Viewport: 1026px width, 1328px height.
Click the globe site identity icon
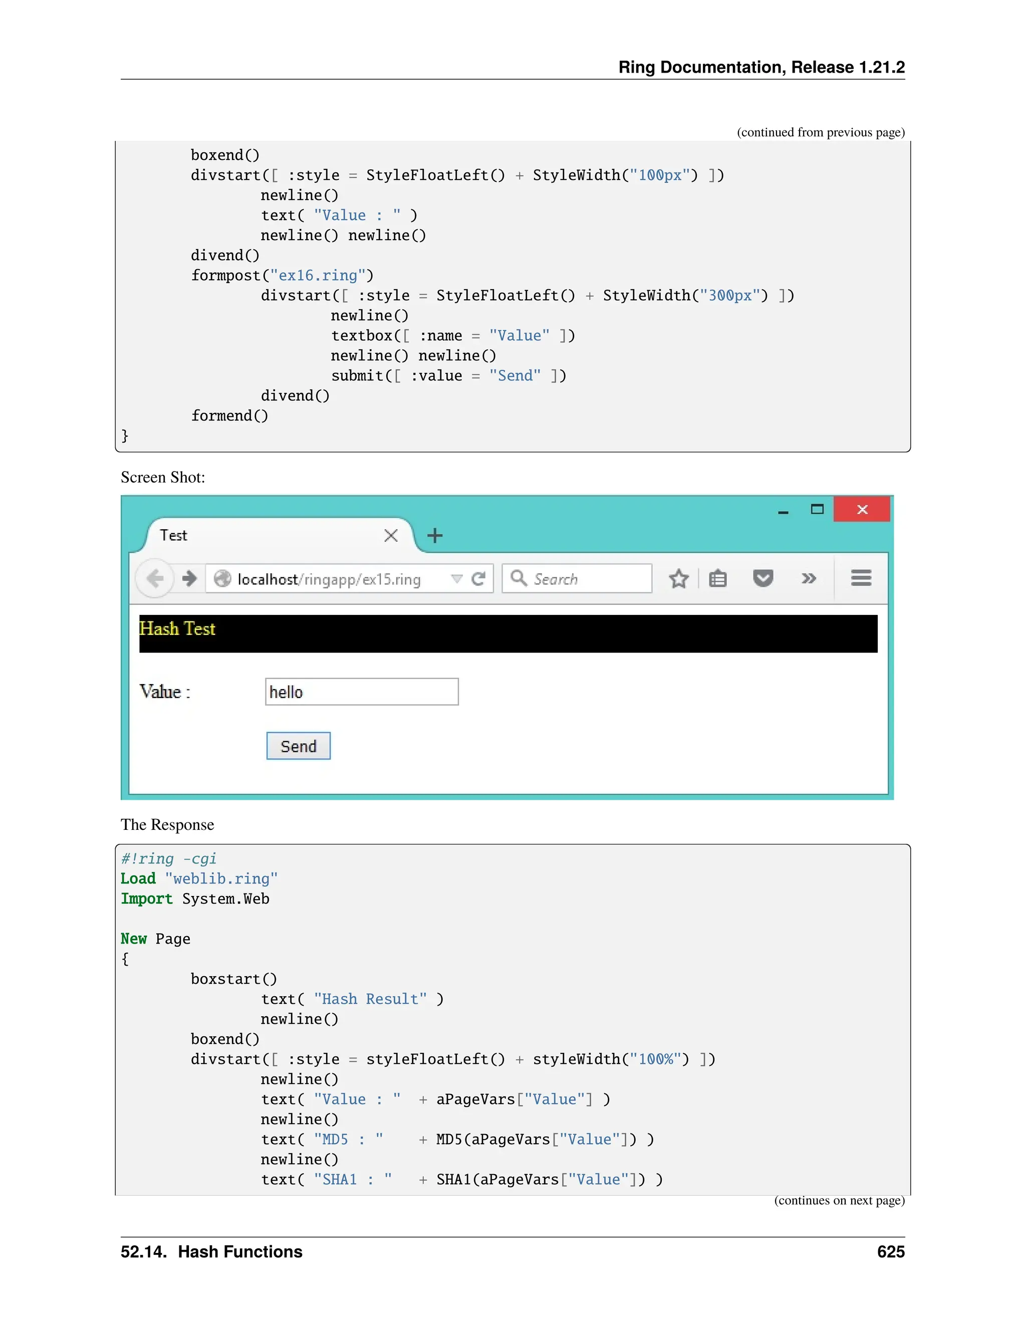tap(222, 578)
